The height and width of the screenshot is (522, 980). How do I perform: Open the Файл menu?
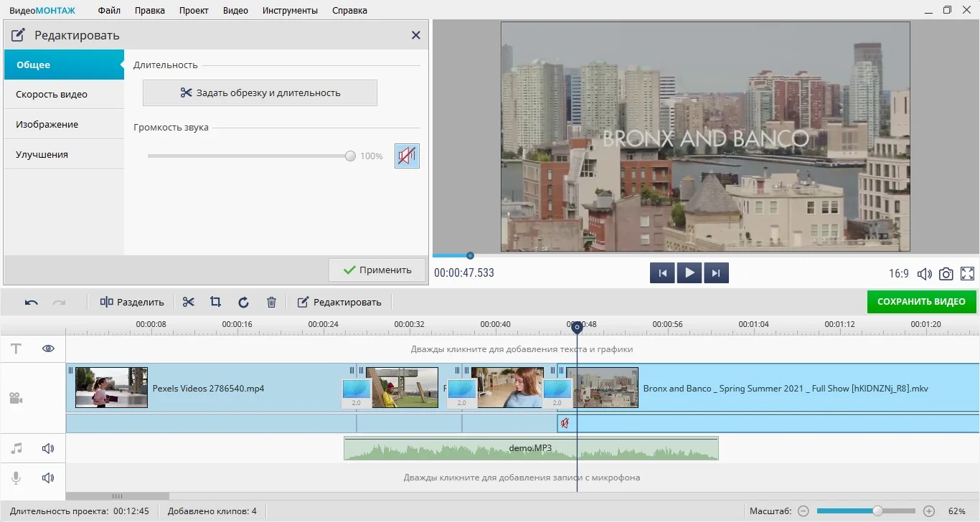109,11
